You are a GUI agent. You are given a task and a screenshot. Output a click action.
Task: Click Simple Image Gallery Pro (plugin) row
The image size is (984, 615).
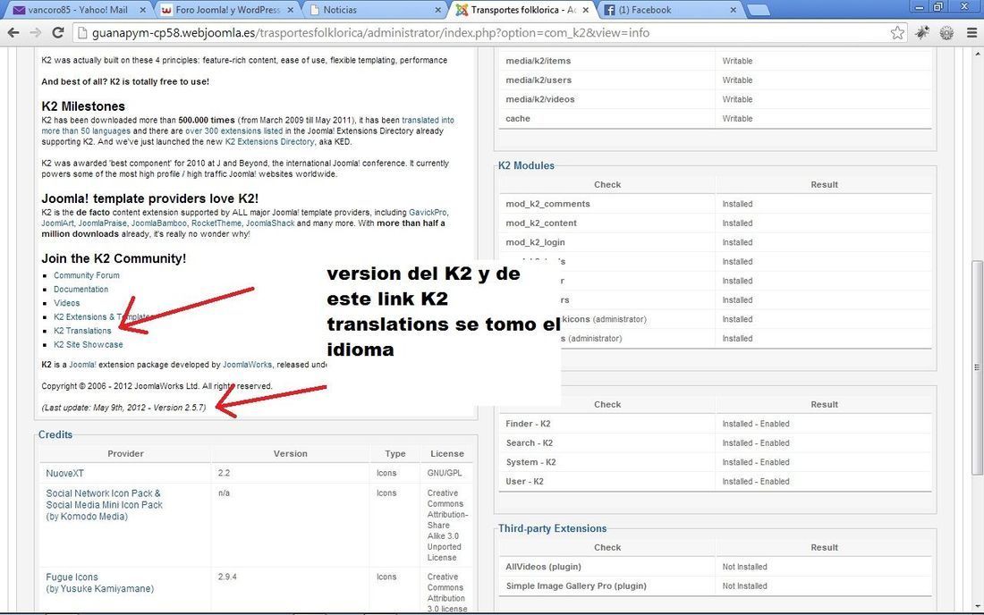pyautogui.click(x=715, y=586)
